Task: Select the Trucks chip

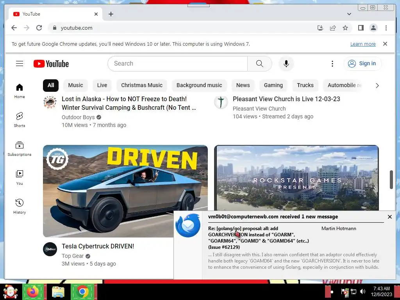Action: click(305, 85)
